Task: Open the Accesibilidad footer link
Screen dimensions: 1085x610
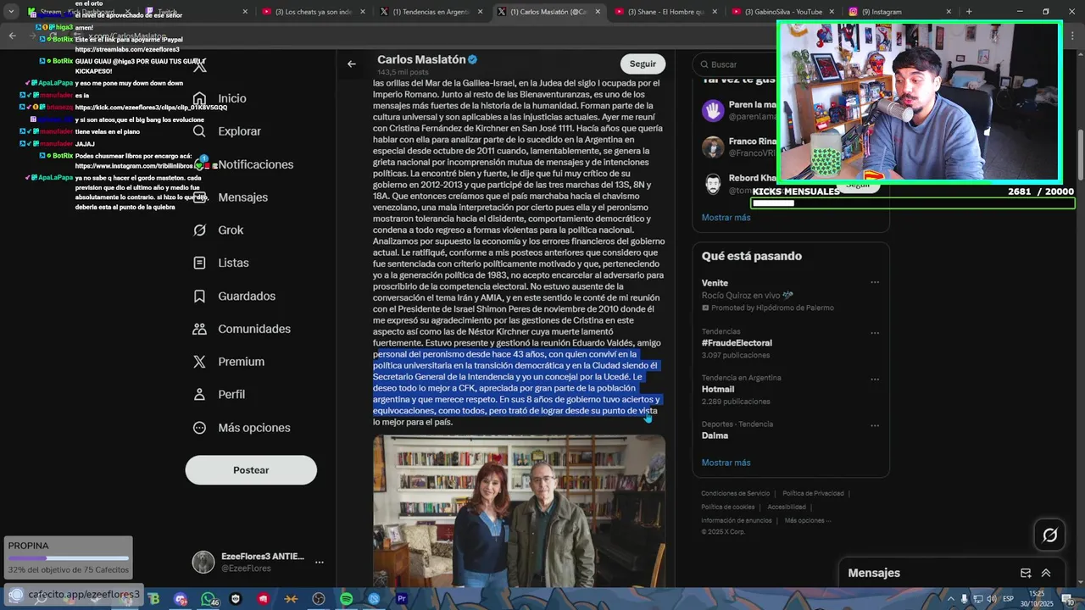Action: click(786, 507)
